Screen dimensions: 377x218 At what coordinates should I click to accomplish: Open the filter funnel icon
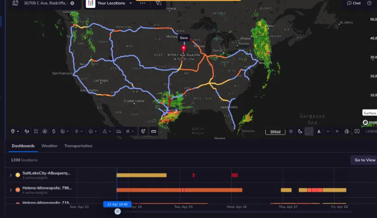point(158,3)
